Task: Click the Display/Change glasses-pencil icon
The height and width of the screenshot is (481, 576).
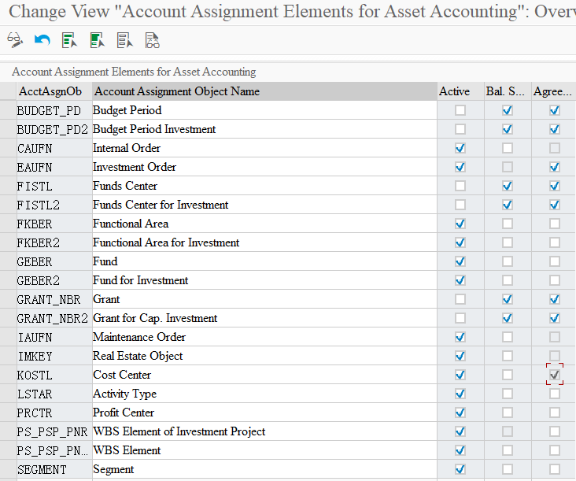Action: (x=15, y=40)
